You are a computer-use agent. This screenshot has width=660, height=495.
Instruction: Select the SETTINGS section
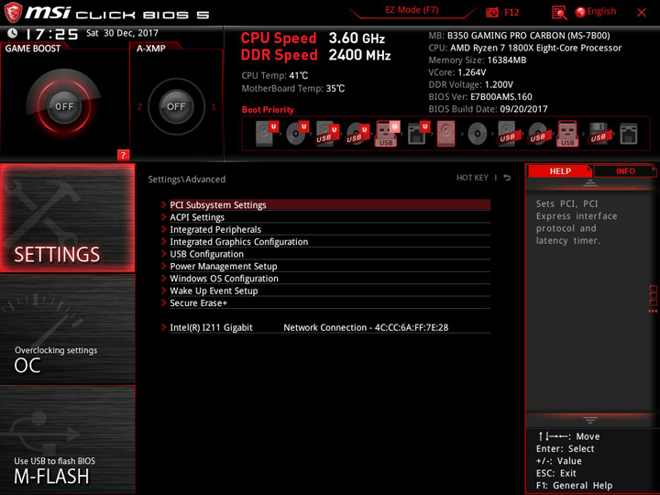67,217
